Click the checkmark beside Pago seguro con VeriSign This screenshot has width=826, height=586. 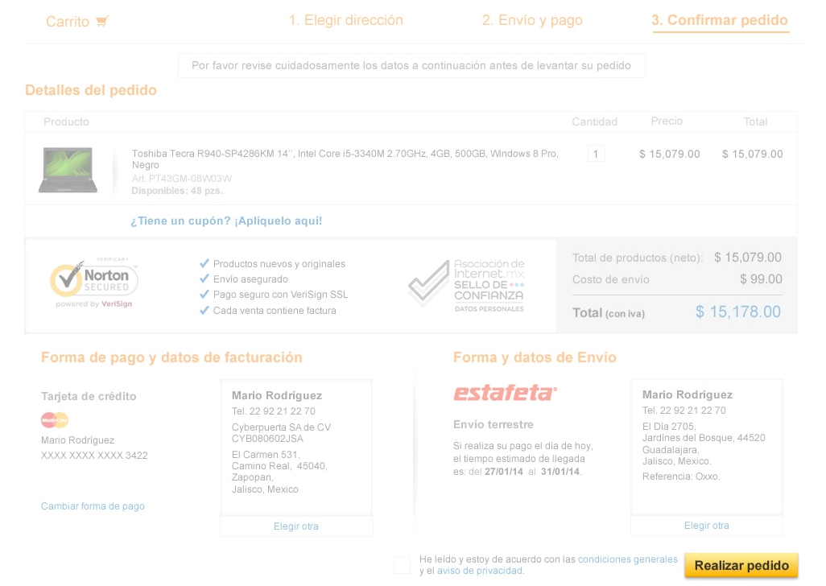click(204, 295)
